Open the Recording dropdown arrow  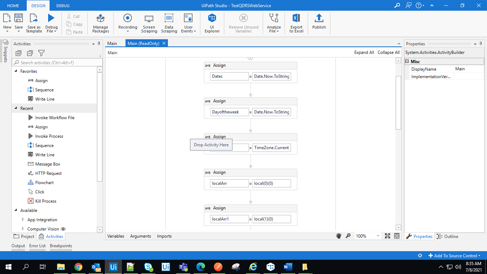(128, 31)
